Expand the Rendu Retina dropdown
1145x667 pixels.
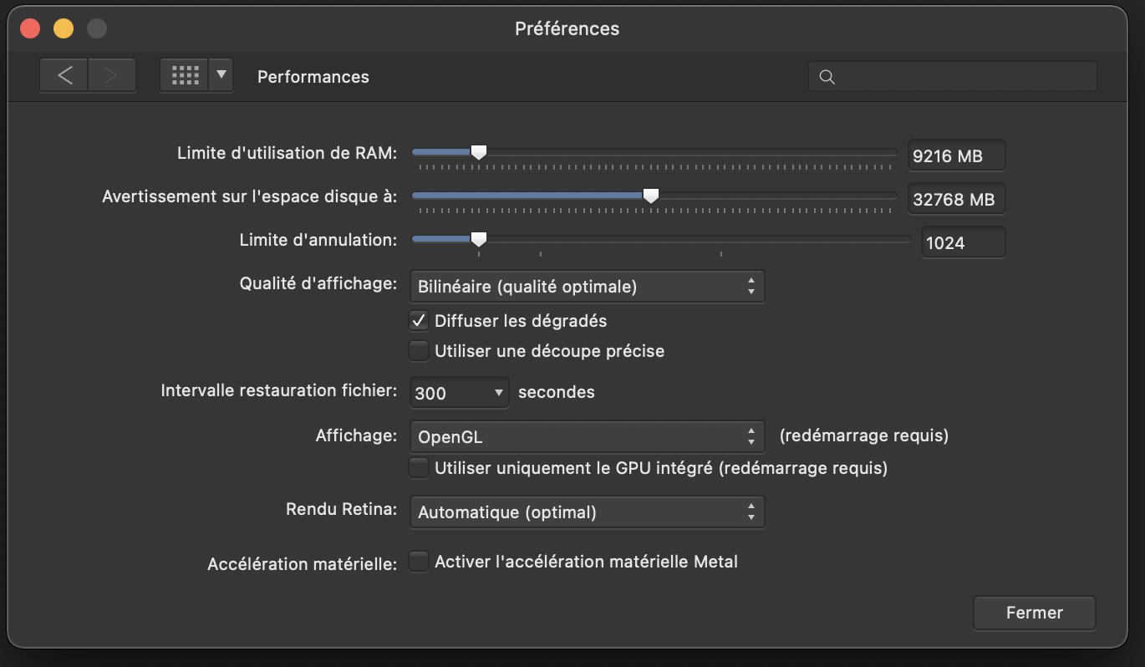pyautogui.click(x=586, y=512)
